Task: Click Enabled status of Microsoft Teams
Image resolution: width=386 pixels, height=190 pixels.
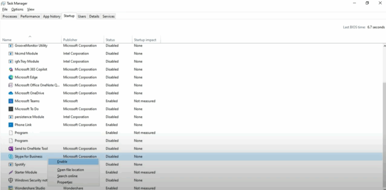Action: (x=112, y=101)
